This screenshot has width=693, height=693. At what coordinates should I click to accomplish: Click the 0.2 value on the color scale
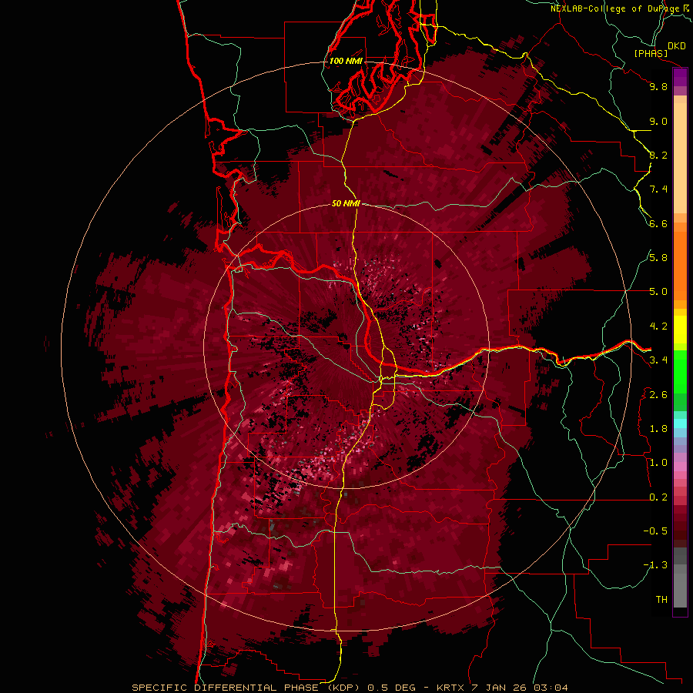click(x=658, y=497)
